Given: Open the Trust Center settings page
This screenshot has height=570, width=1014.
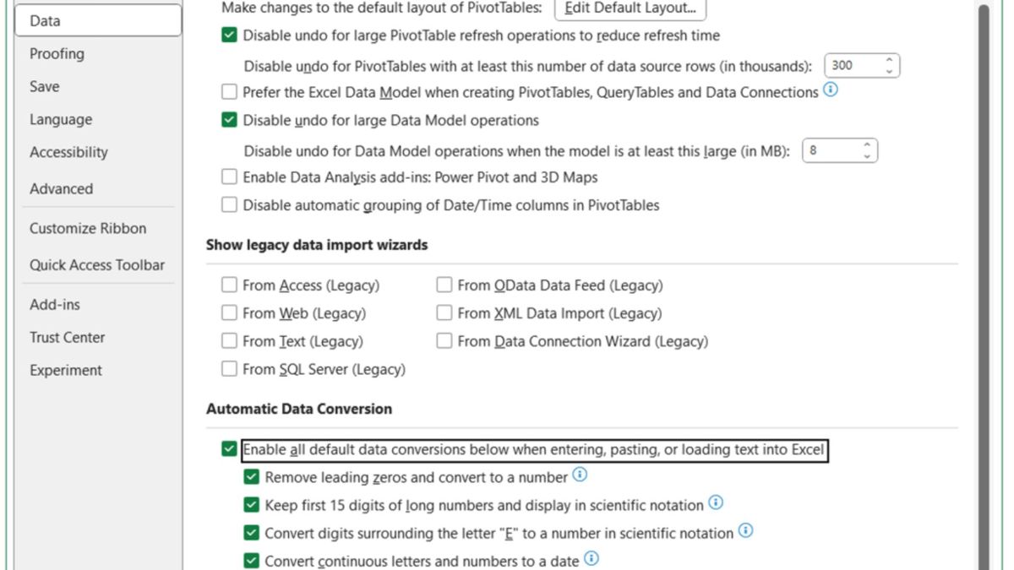Looking at the screenshot, I should (68, 337).
